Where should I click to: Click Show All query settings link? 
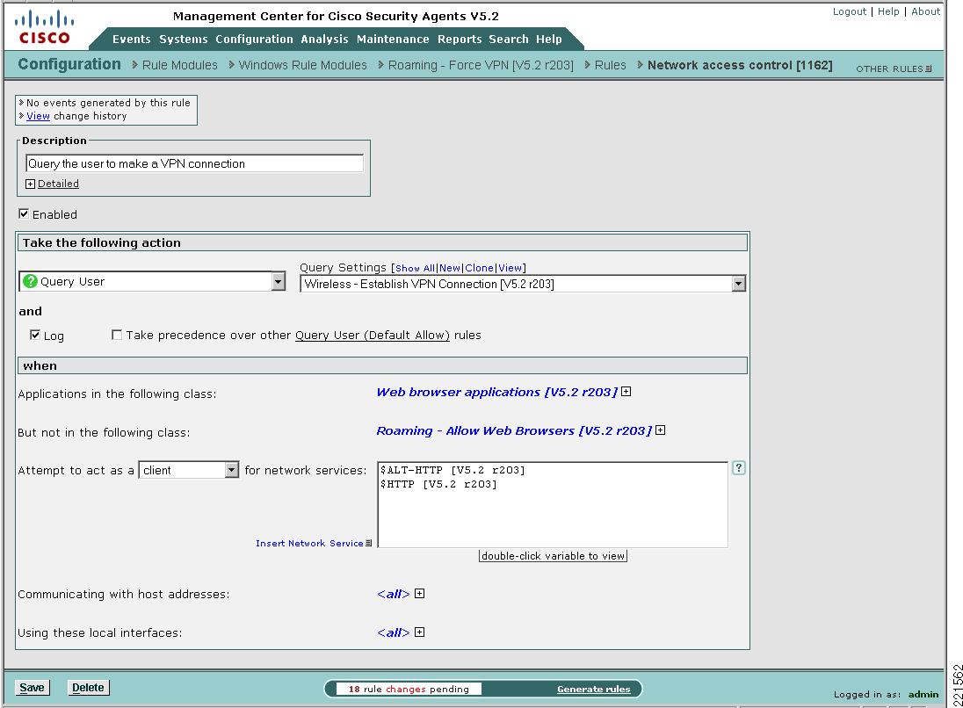pos(416,268)
